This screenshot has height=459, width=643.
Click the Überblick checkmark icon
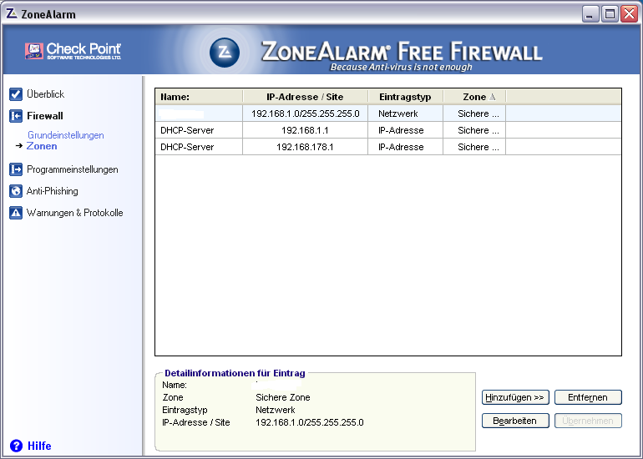click(16, 94)
